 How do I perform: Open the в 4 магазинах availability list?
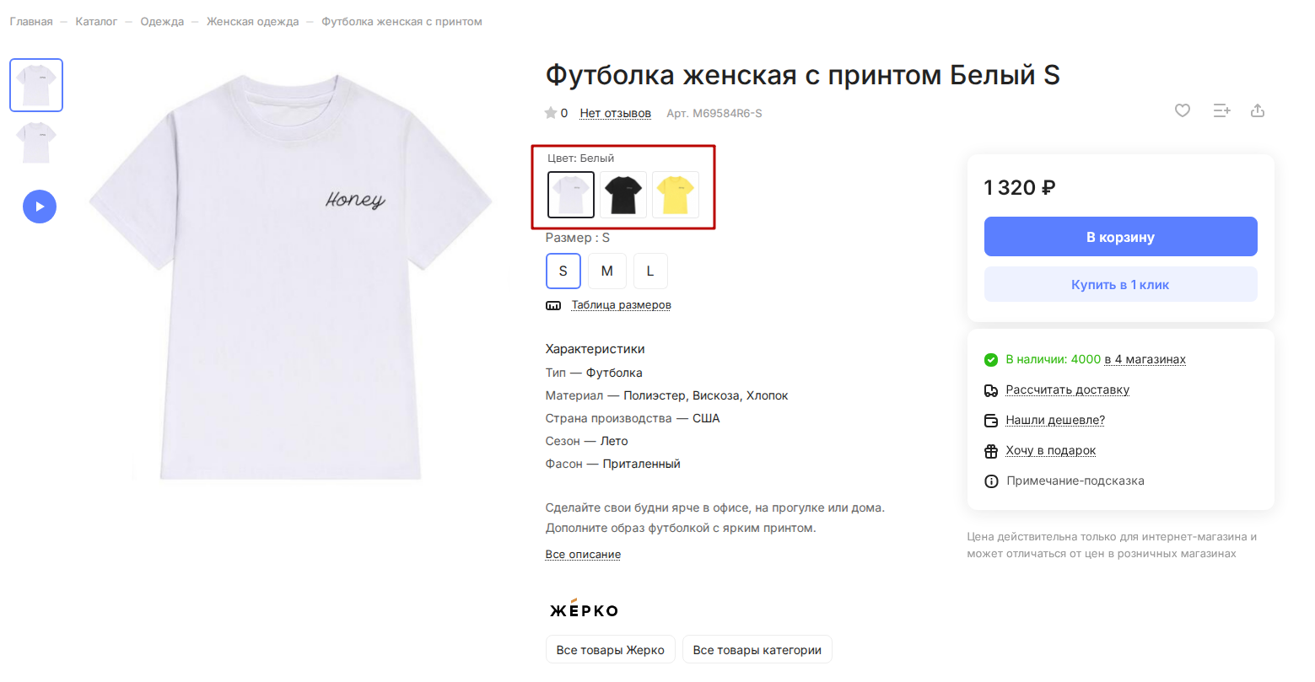tap(1145, 359)
